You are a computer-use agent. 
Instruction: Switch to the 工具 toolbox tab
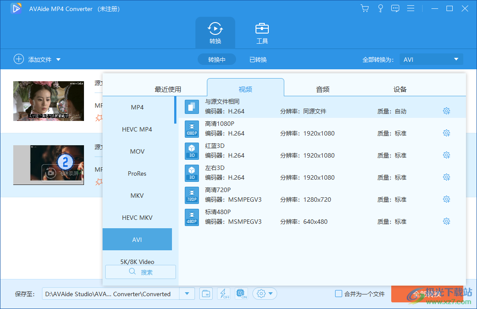pyautogui.click(x=262, y=33)
